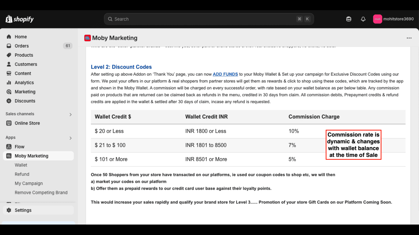Open Analytics from sidebar
Image resolution: width=419 pixels, height=235 pixels.
(24, 83)
